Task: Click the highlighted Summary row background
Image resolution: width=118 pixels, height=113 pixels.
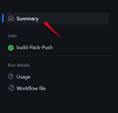Action: coord(57,18)
